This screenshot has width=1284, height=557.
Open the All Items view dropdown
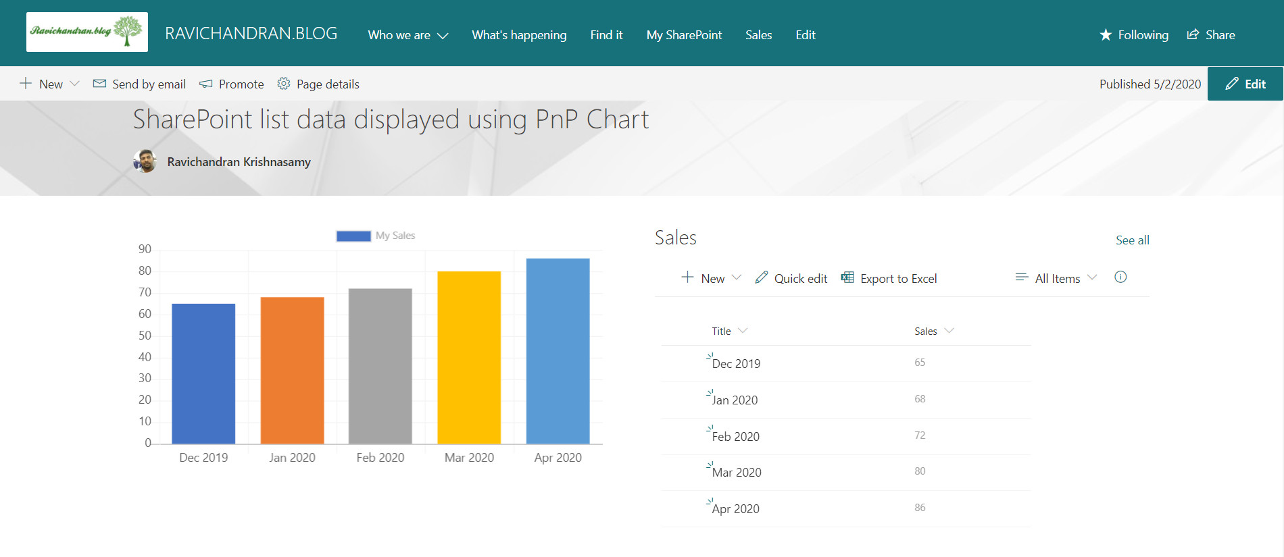coord(1056,278)
